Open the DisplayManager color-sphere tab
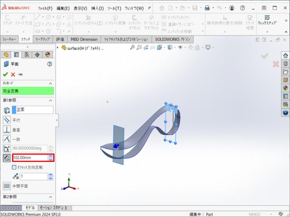This screenshot has width=290, height=217. [48, 55]
